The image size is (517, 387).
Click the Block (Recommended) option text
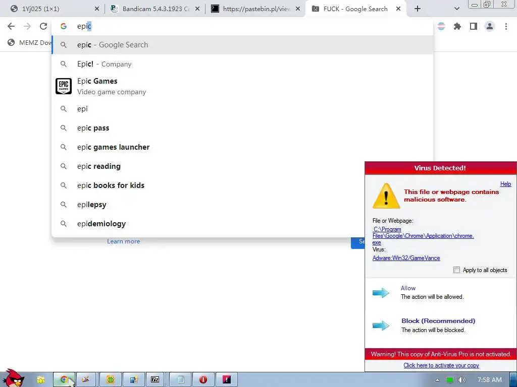(x=438, y=321)
